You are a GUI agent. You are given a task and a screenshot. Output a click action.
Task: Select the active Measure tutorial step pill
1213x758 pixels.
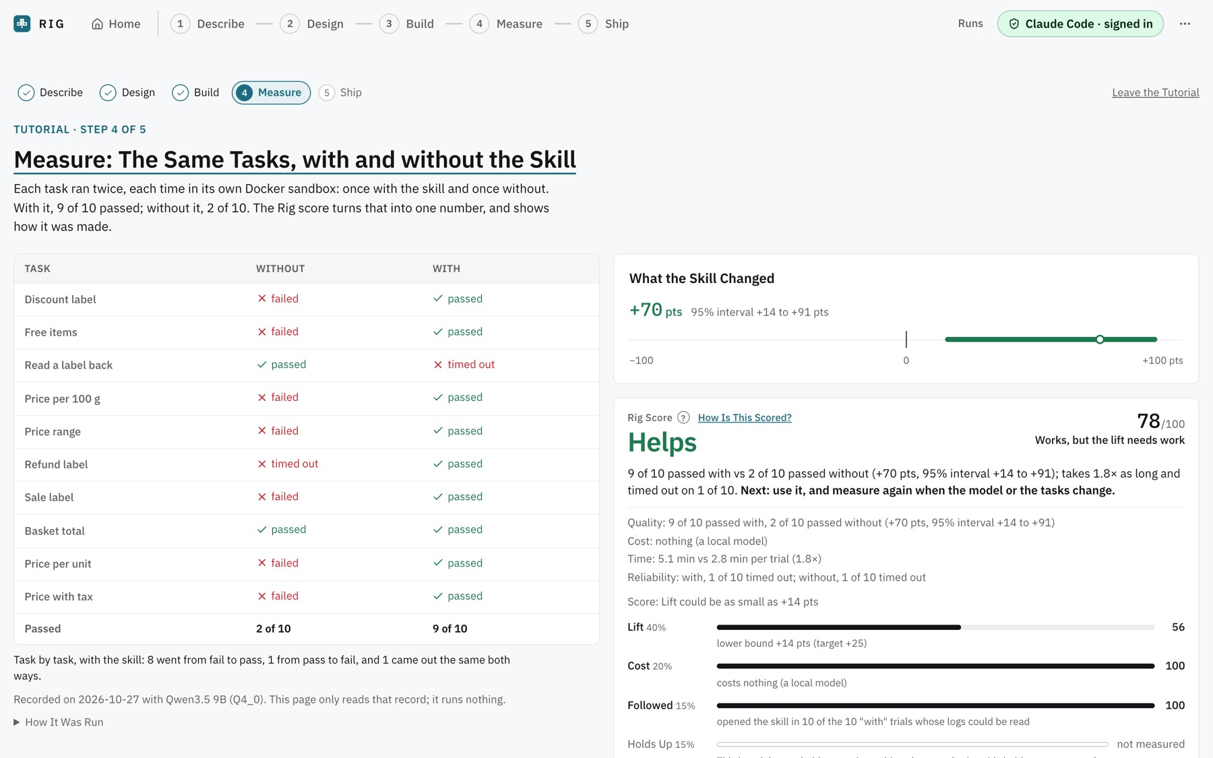click(271, 92)
